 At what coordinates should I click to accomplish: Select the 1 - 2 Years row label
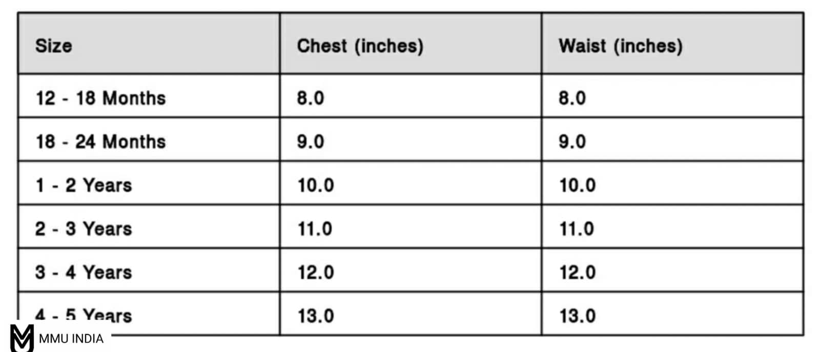pos(84,185)
